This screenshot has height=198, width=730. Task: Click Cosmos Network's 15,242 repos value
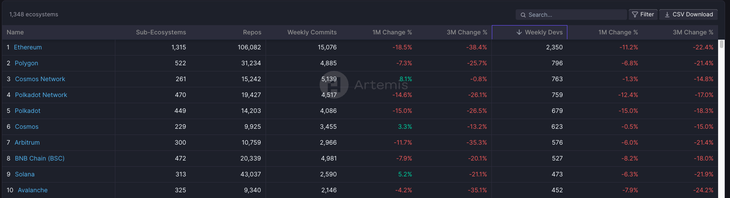click(x=251, y=79)
